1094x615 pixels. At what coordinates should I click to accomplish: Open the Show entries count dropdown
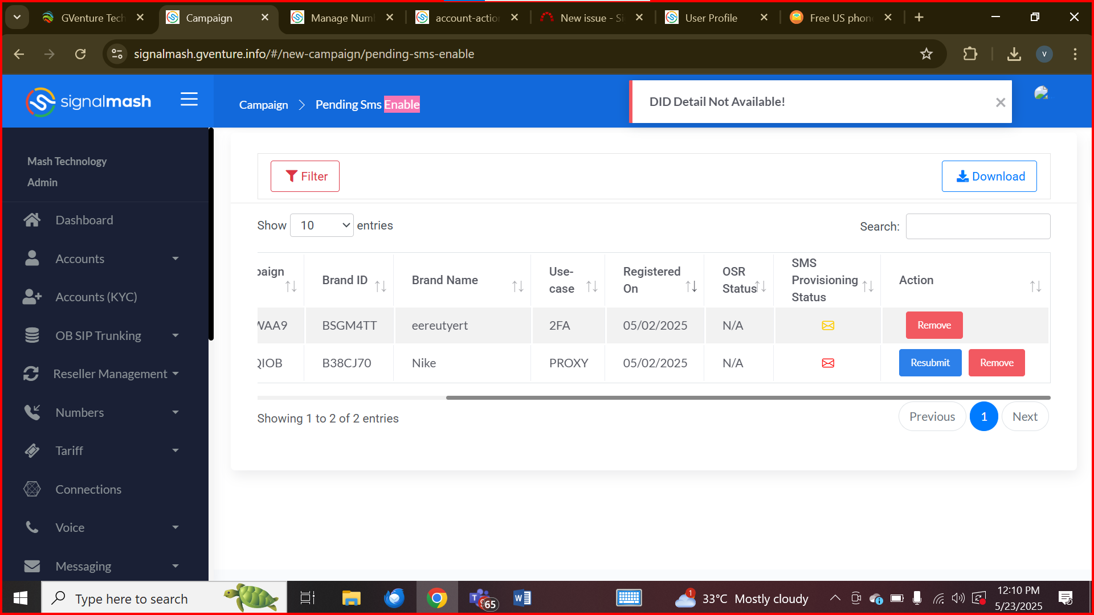pyautogui.click(x=322, y=225)
